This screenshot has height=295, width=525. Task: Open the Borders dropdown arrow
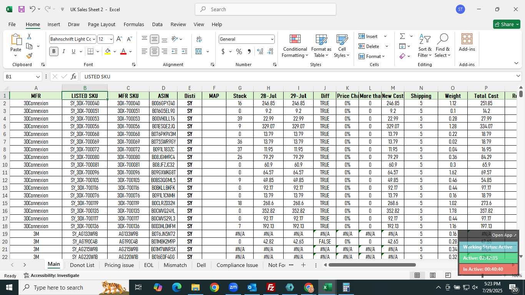98,51
